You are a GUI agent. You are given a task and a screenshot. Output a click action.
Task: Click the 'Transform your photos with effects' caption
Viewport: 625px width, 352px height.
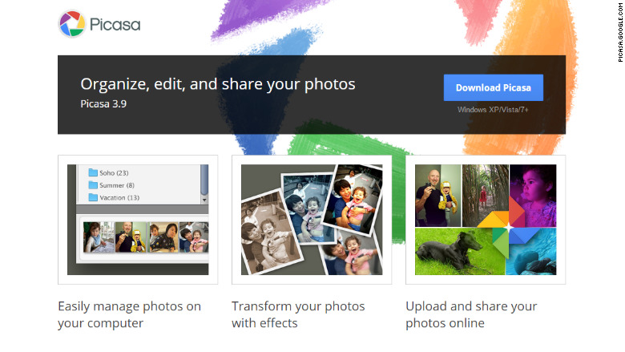(x=298, y=314)
